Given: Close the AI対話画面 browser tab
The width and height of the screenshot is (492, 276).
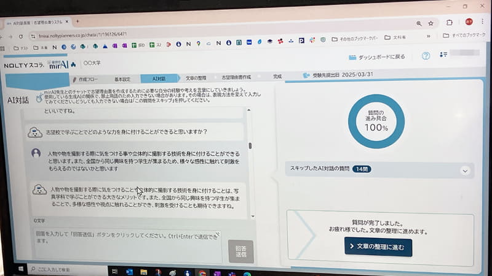Looking at the screenshot, I should [x=67, y=22].
